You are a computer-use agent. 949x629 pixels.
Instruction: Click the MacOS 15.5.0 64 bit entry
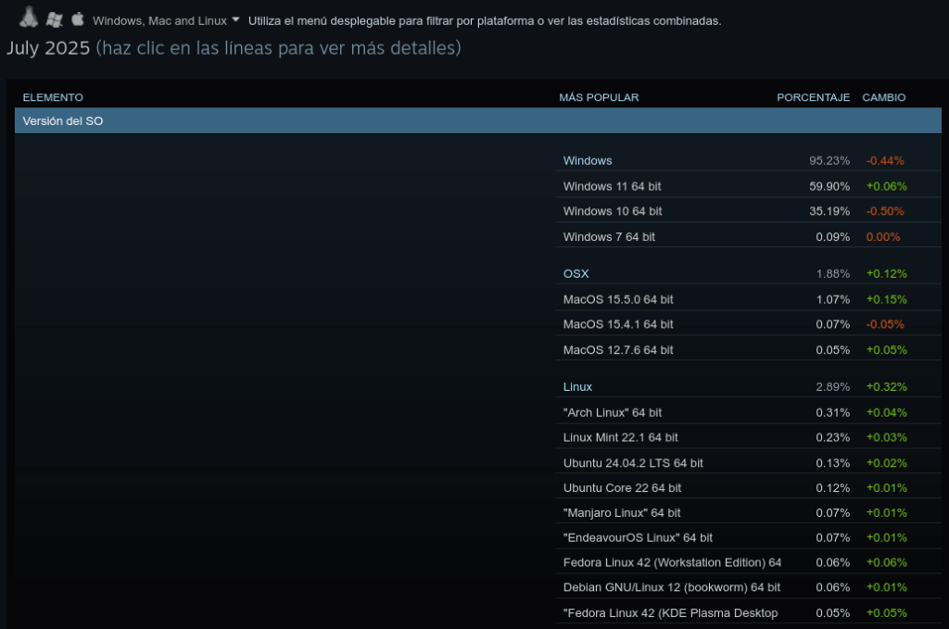618,299
